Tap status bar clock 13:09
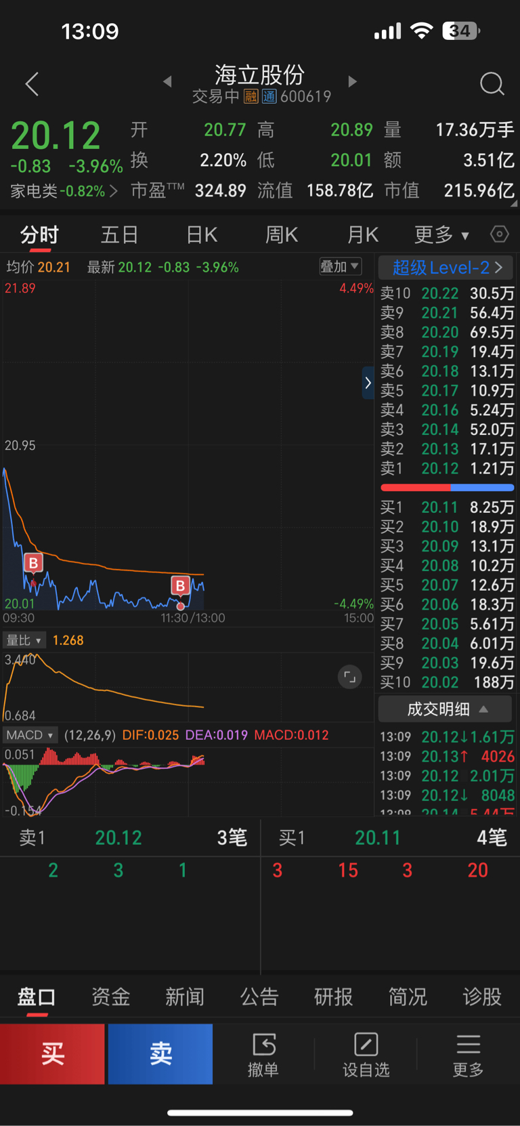 pos(90,31)
